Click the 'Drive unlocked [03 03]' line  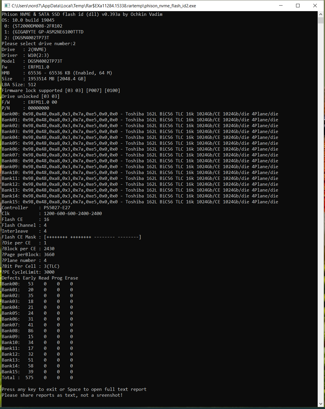pos(31,96)
